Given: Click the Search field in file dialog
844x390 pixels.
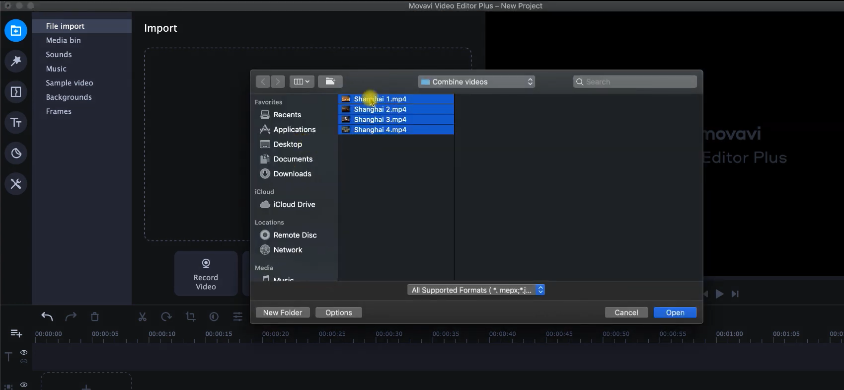Looking at the screenshot, I should click(635, 81).
